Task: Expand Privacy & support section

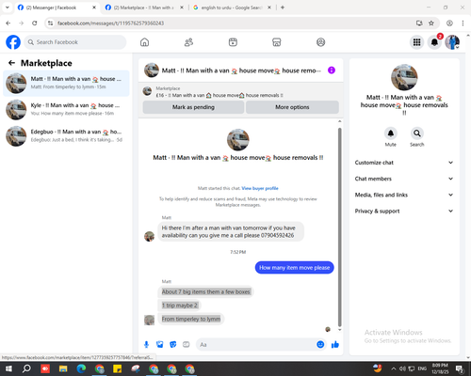Action: tap(404, 211)
